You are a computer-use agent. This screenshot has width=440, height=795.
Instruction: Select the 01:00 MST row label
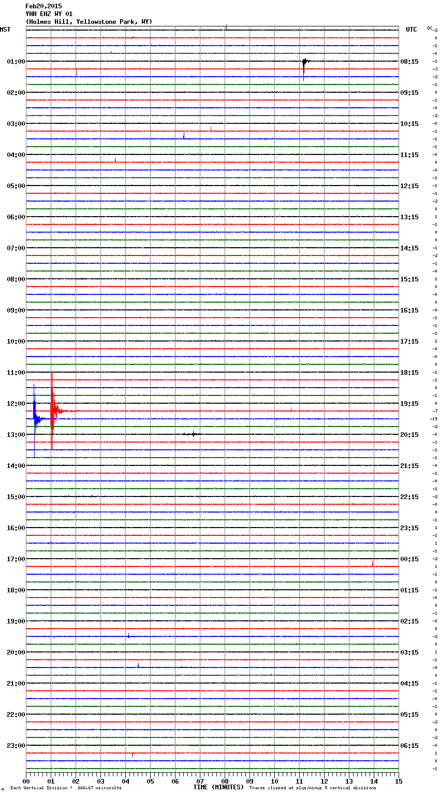(16, 62)
